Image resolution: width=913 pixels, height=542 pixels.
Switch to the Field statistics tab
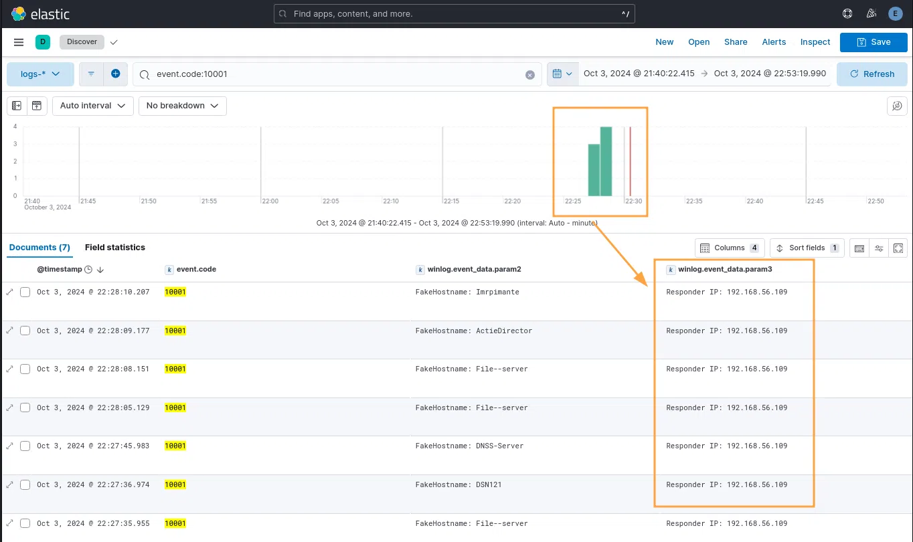point(114,248)
